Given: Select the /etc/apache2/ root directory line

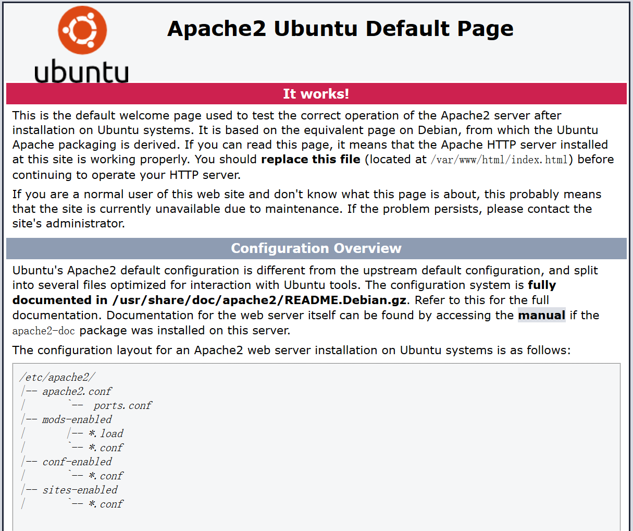Looking at the screenshot, I should 57,377.
